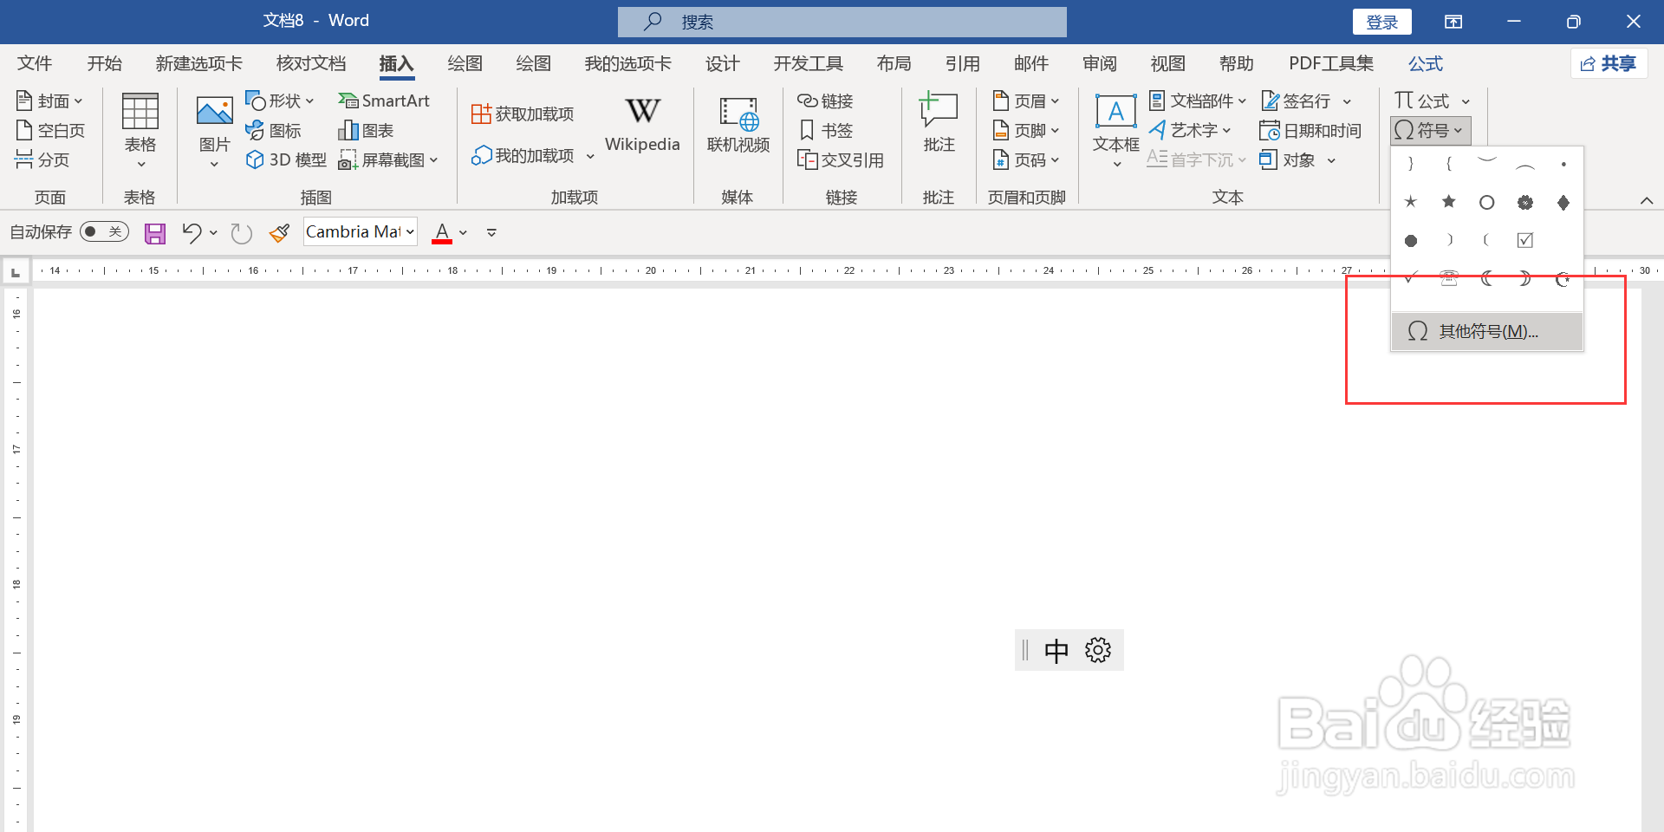Insert a blank page with 空白页
1664x832 pixels.
pyautogui.click(x=50, y=131)
